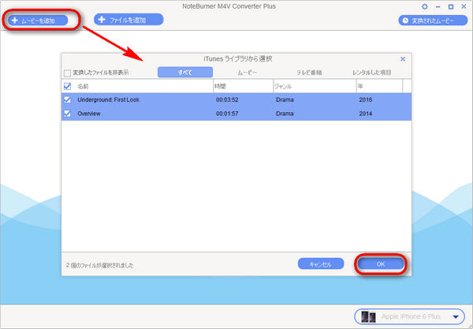Sort by 名前 (Name) column header
The height and width of the screenshot is (329, 473).
tap(137, 86)
